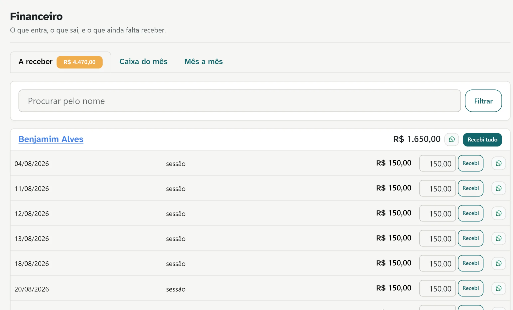Edit amount field for 04/08/2026 session
Image resolution: width=513 pixels, height=310 pixels.
coord(437,163)
